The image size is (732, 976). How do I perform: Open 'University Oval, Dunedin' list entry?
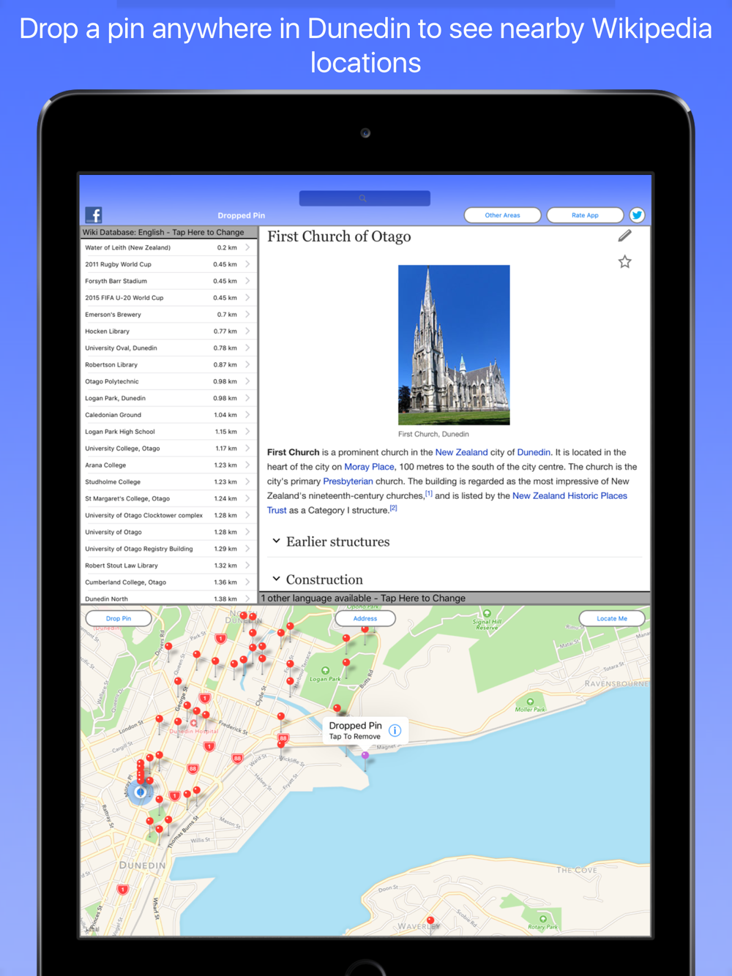click(x=168, y=348)
